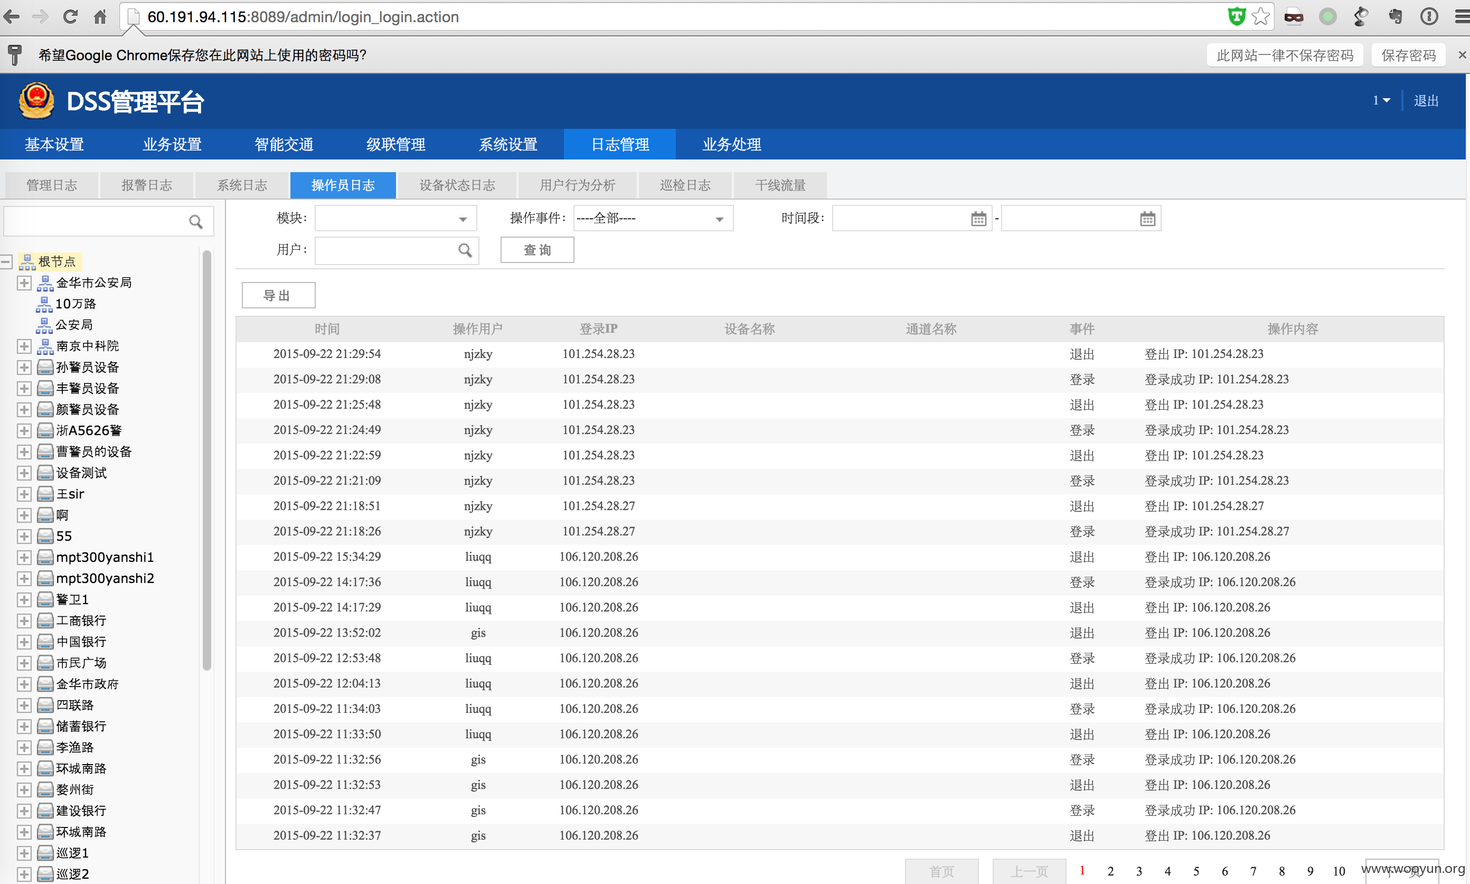
Task: Open user account dropdown labeled 1
Action: (1381, 101)
